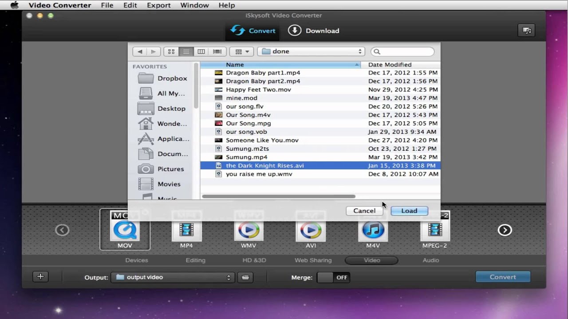Open All My Files in sidebar
Viewport: 568px width, 319px height.
tap(162, 93)
